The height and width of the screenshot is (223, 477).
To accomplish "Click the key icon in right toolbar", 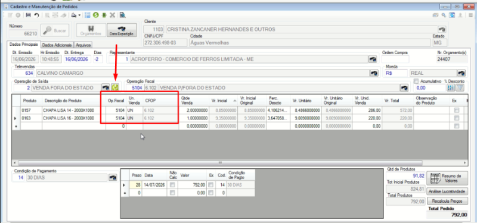I will (444, 15).
